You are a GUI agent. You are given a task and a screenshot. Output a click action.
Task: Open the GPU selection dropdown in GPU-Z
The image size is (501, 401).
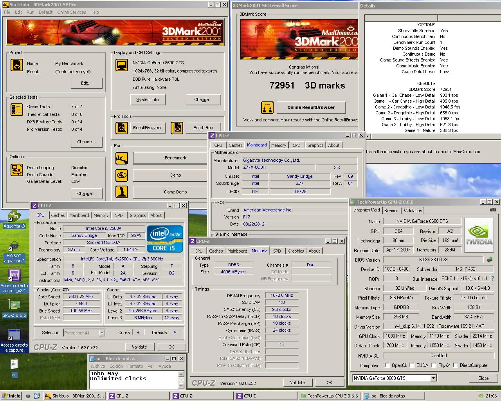coord(433,378)
